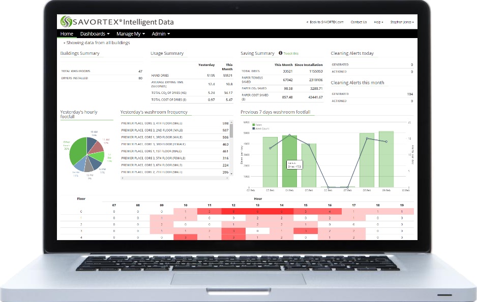Click Cleaning Alerts this month Generated 104
This screenshot has height=302, width=477.
click(x=410, y=94)
